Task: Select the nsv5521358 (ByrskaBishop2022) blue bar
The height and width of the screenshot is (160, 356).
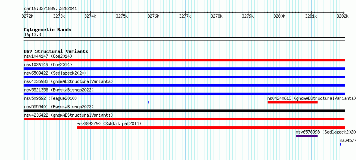Action: point(184,94)
